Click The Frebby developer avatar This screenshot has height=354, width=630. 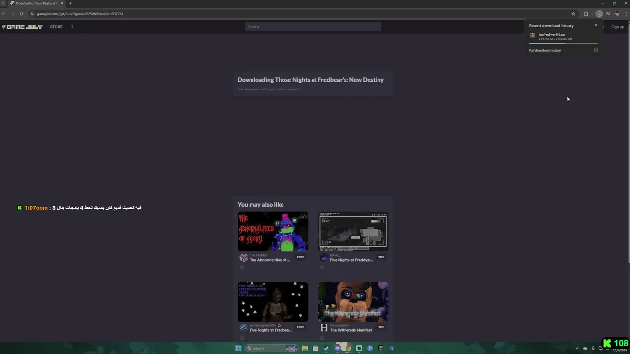coord(243,258)
